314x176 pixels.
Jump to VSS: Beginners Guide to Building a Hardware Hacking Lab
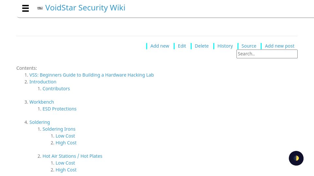(92, 75)
